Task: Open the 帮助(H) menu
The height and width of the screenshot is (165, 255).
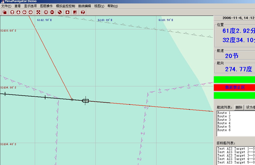Action: tap(113, 6)
